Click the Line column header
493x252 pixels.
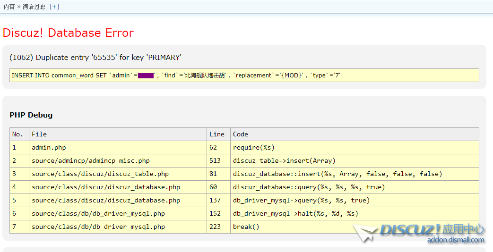[218, 134]
